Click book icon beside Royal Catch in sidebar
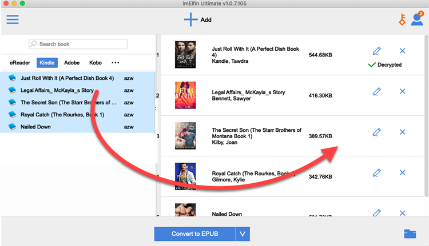429x246 pixels. pyautogui.click(x=12, y=114)
